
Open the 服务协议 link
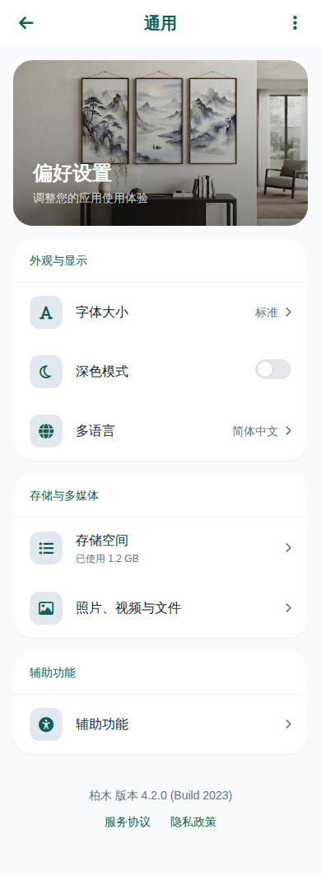click(x=128, y=822)
